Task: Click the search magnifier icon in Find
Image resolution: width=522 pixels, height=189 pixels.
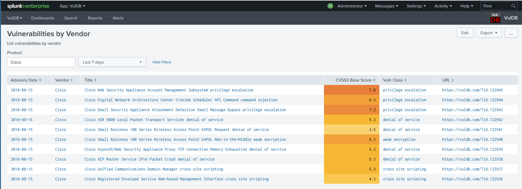Action: 513,6
